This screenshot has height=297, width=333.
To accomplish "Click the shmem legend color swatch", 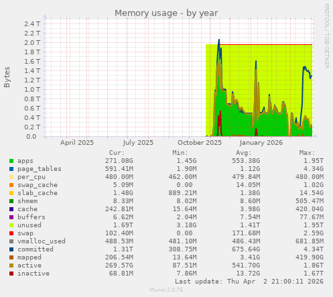I will pos(11,201).
